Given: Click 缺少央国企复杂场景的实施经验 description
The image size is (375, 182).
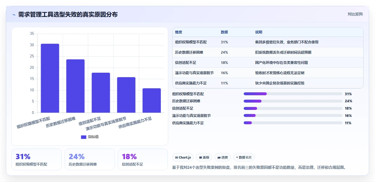Looking at the screenshot, I should click(x=280, y=83).
